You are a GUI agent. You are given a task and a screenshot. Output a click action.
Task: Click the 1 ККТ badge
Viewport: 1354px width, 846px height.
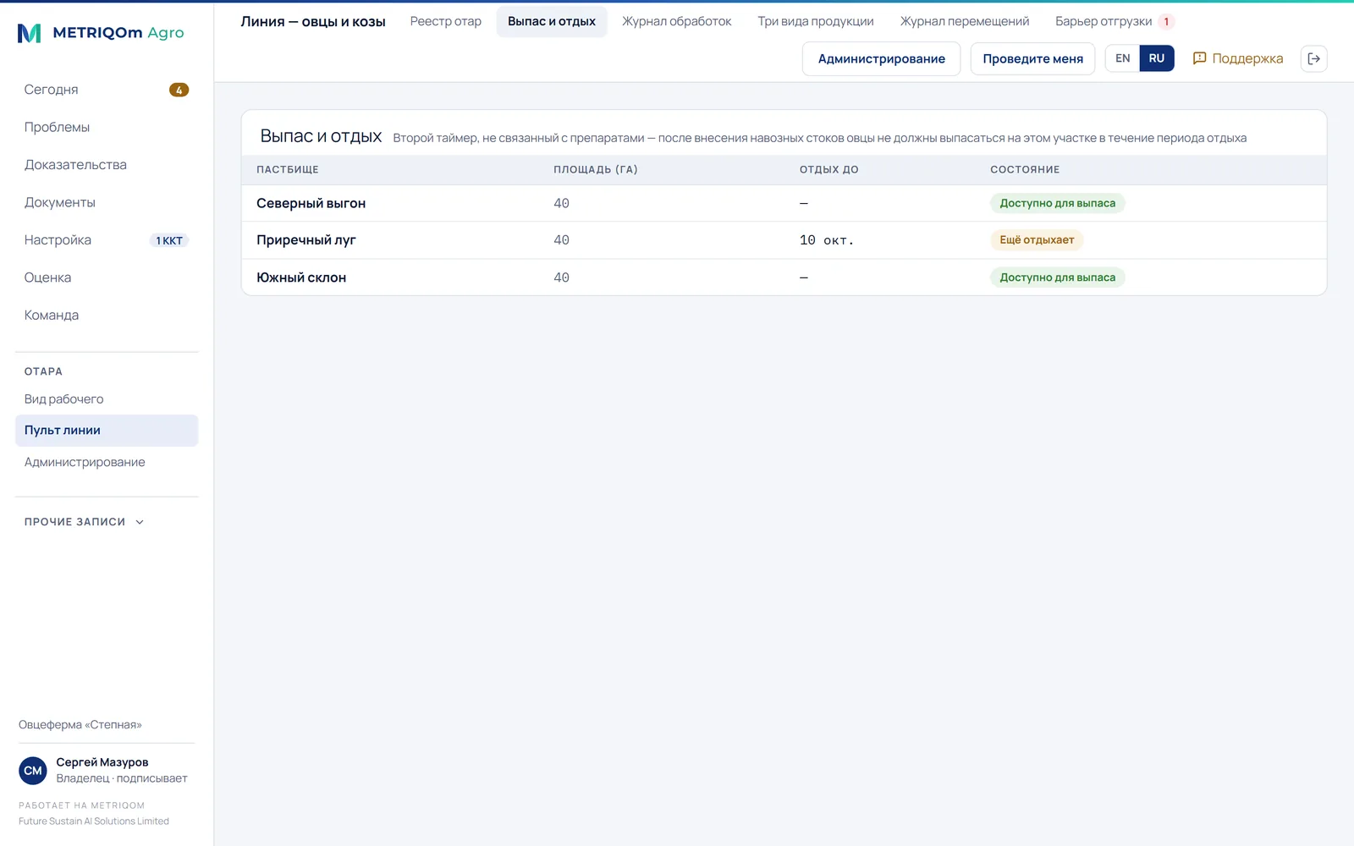[169, 240]
